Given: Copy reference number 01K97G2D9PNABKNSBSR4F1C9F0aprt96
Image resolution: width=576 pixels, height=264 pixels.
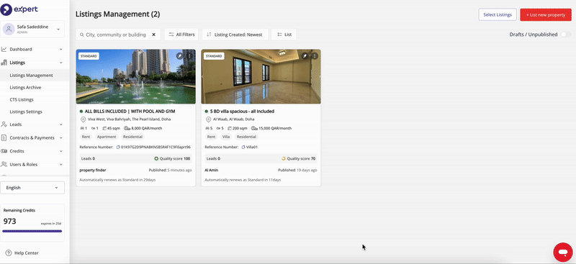Looking at the screenshot, I should pyautogui.click(x=118, y=147).
